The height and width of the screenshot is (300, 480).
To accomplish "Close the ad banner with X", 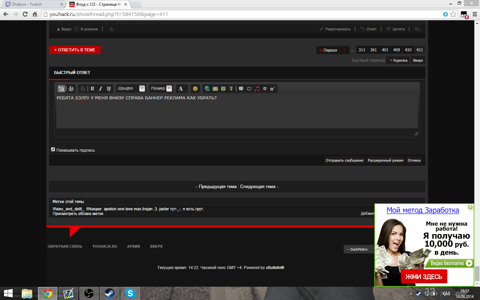I will [x=470, y=207].
